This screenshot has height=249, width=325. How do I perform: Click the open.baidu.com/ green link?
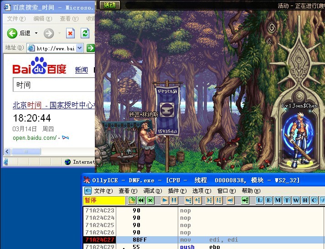(x=35, y=138)
